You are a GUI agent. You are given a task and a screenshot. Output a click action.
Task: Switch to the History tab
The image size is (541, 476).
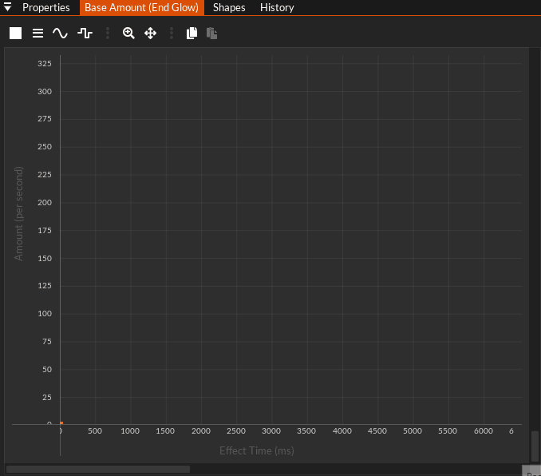(277, 8)
